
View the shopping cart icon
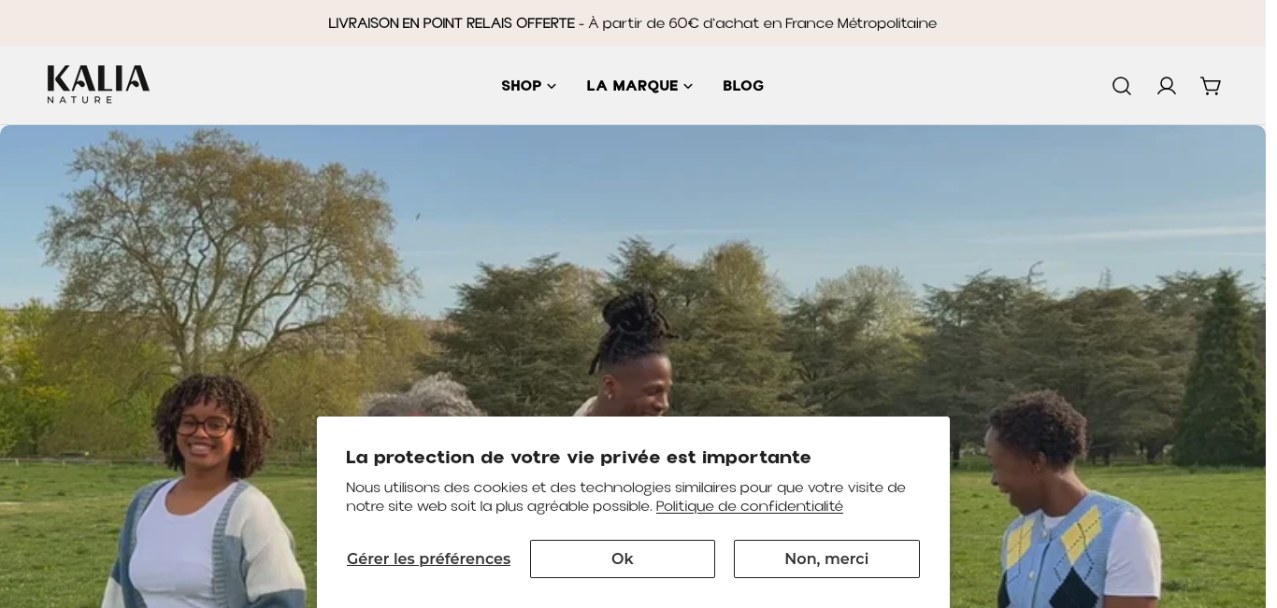[x=1211, y=86]
